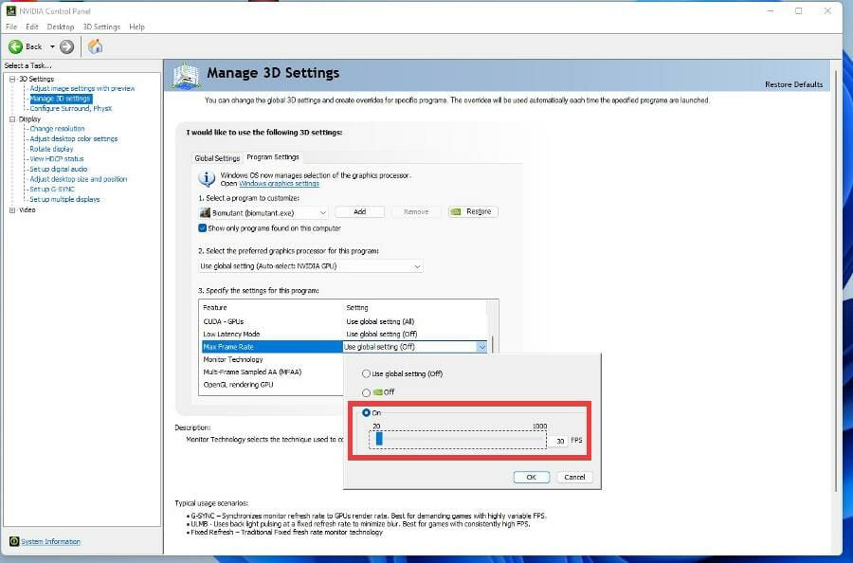Open Rotate display task
Screen dimensions: 853x563
[51, 149]
